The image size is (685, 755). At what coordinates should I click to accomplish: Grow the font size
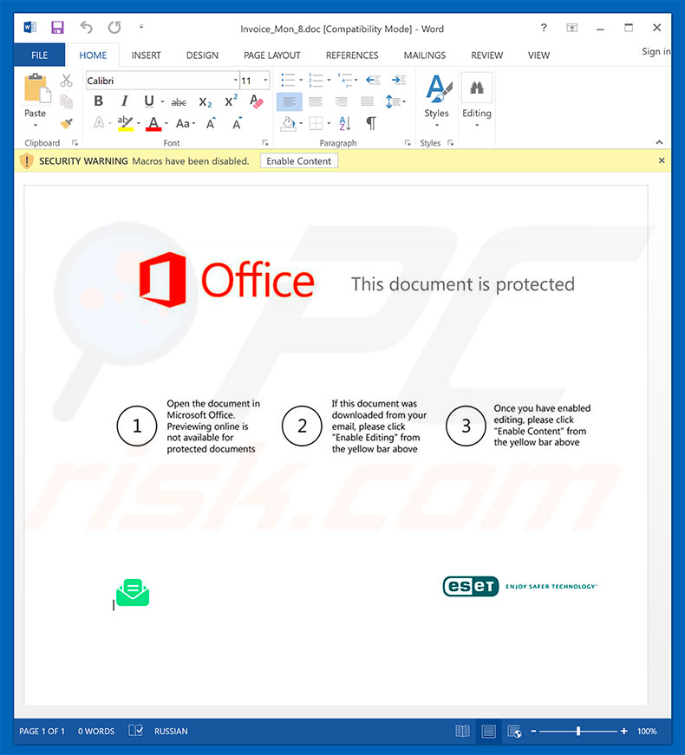(211, 124)
